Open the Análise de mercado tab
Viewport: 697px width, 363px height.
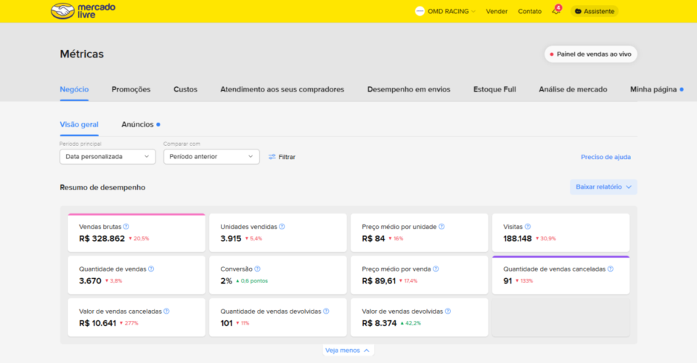click(x=573, y=89)
